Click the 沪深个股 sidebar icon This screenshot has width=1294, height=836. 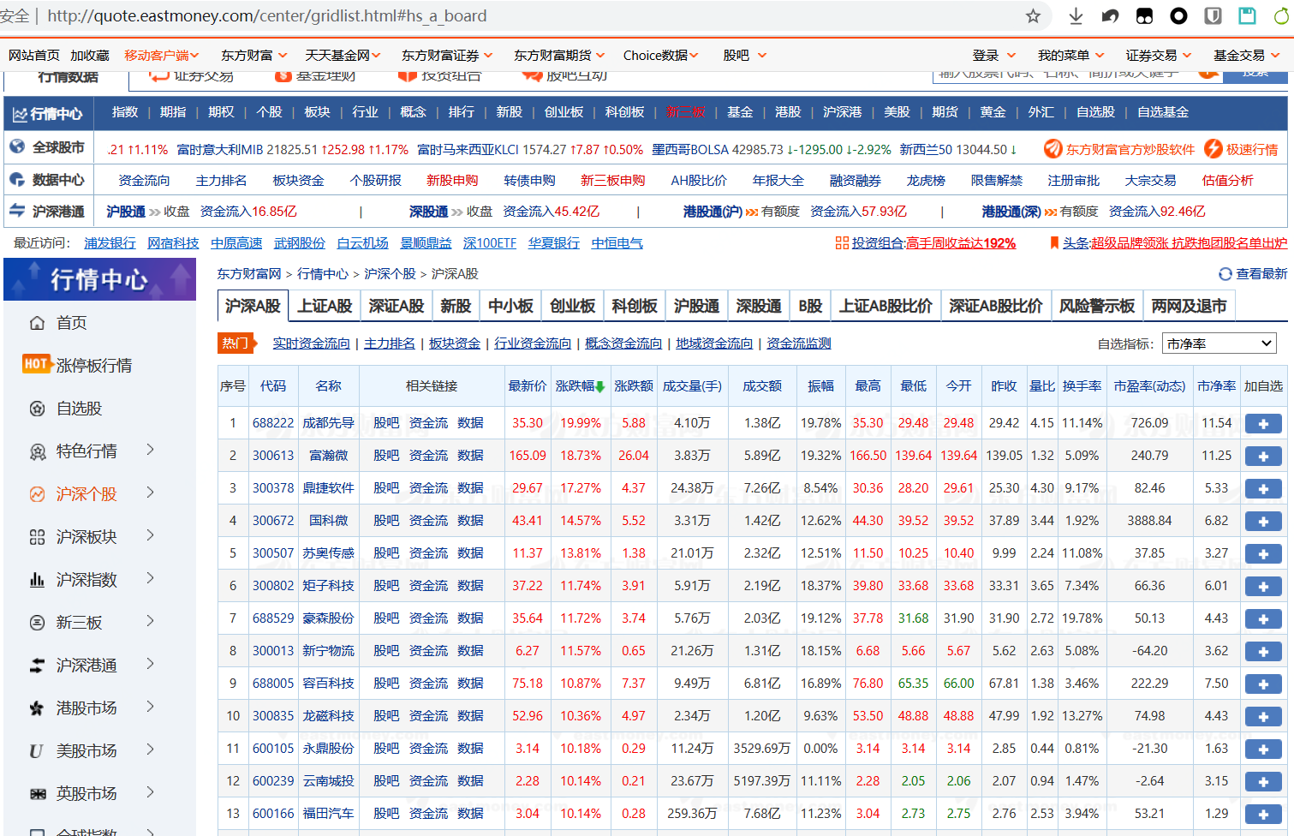[x=37, y=494]
